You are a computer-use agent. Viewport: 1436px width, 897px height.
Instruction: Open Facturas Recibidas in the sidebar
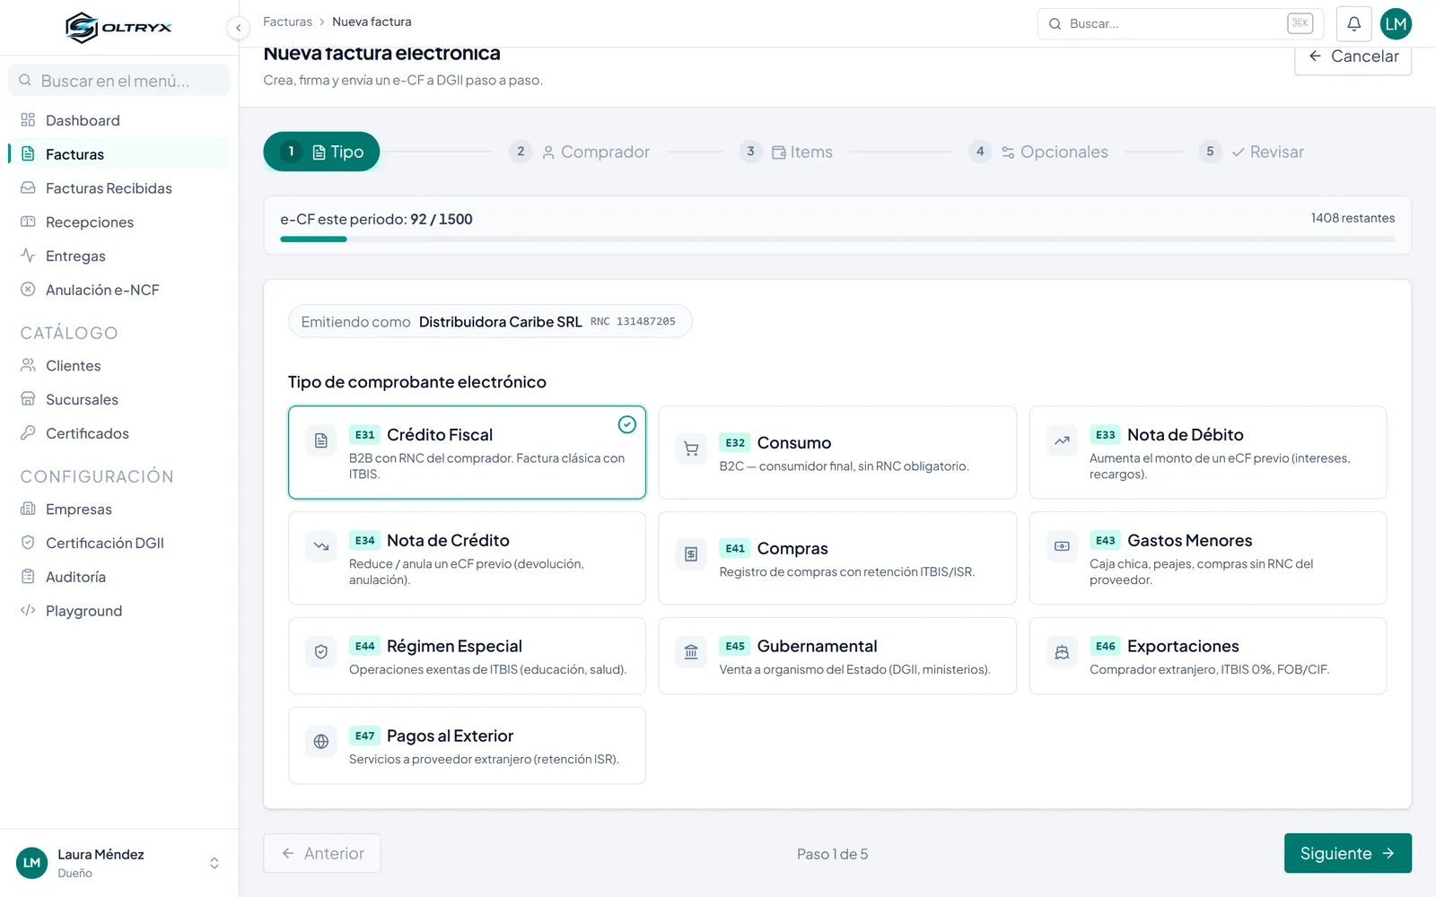(x=119, y=188)
